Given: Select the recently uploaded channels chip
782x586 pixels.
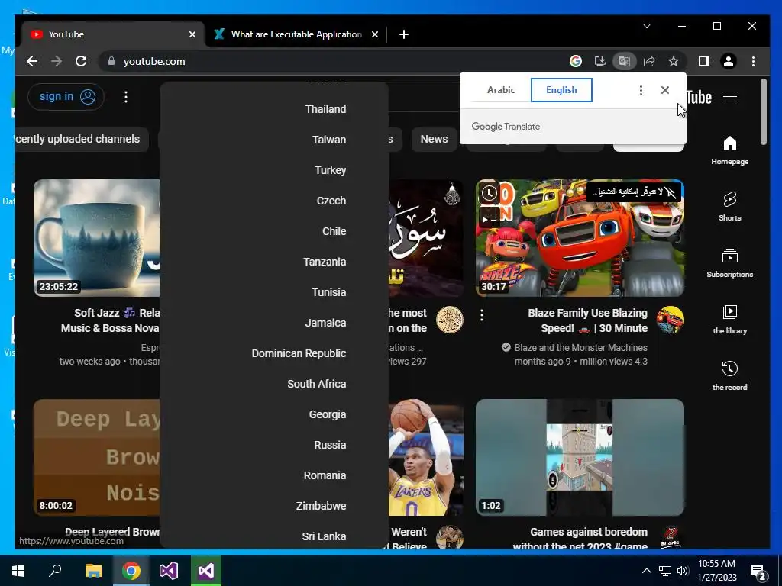Looking at the screenshot, I should tap(82, 139).
